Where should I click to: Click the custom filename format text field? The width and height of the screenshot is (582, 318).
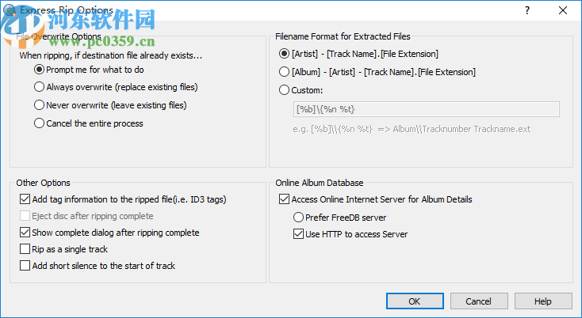pyautogui.click(x=426, y=109)
